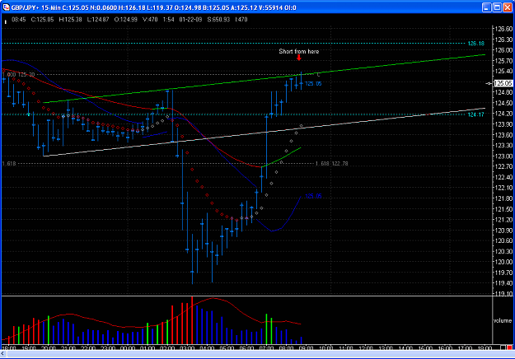Click the cyan 124.17 level label
Screen dimensions: 515x359
475,114
